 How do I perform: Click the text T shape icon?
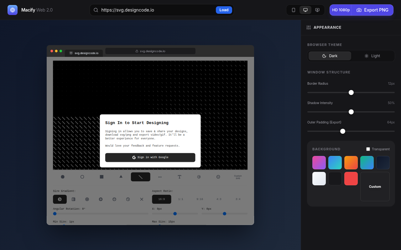[180, 177]
